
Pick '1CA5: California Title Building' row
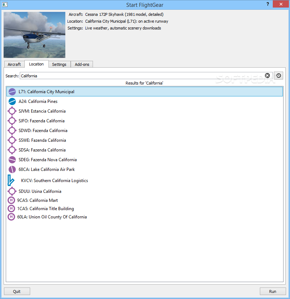145,209
